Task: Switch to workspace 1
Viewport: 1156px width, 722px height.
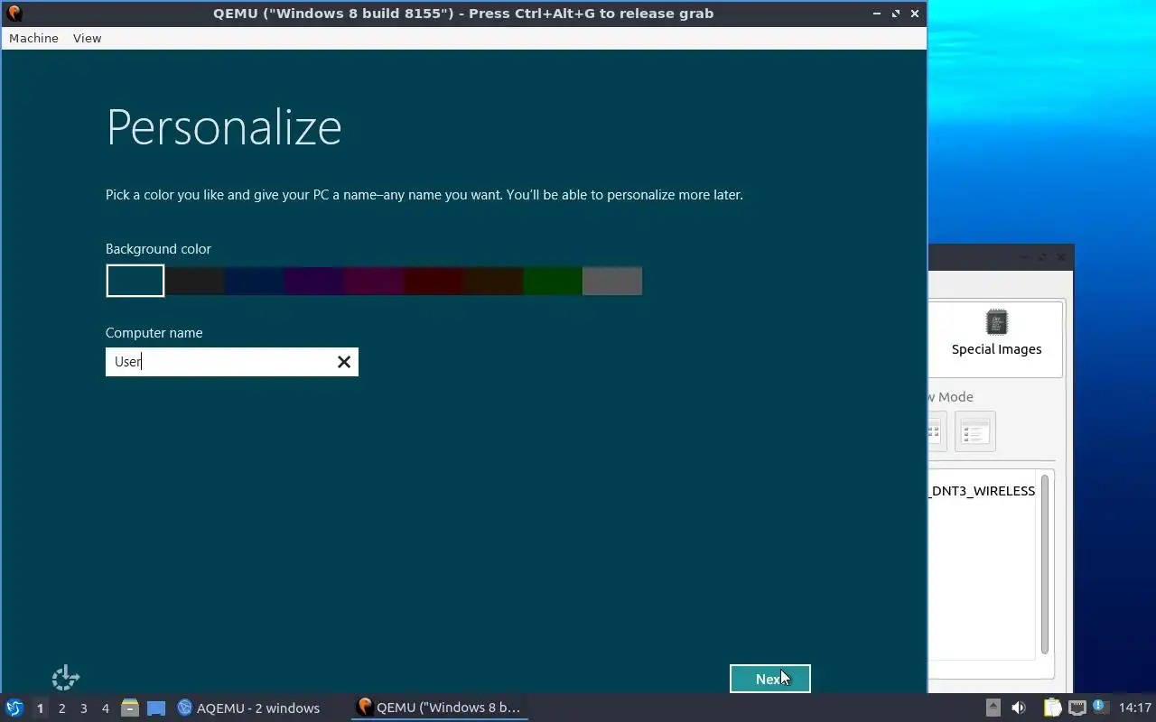Action: pos(40,708)
